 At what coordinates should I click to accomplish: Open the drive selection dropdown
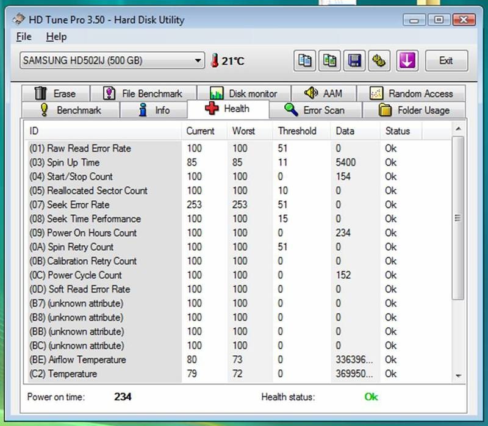197,60
